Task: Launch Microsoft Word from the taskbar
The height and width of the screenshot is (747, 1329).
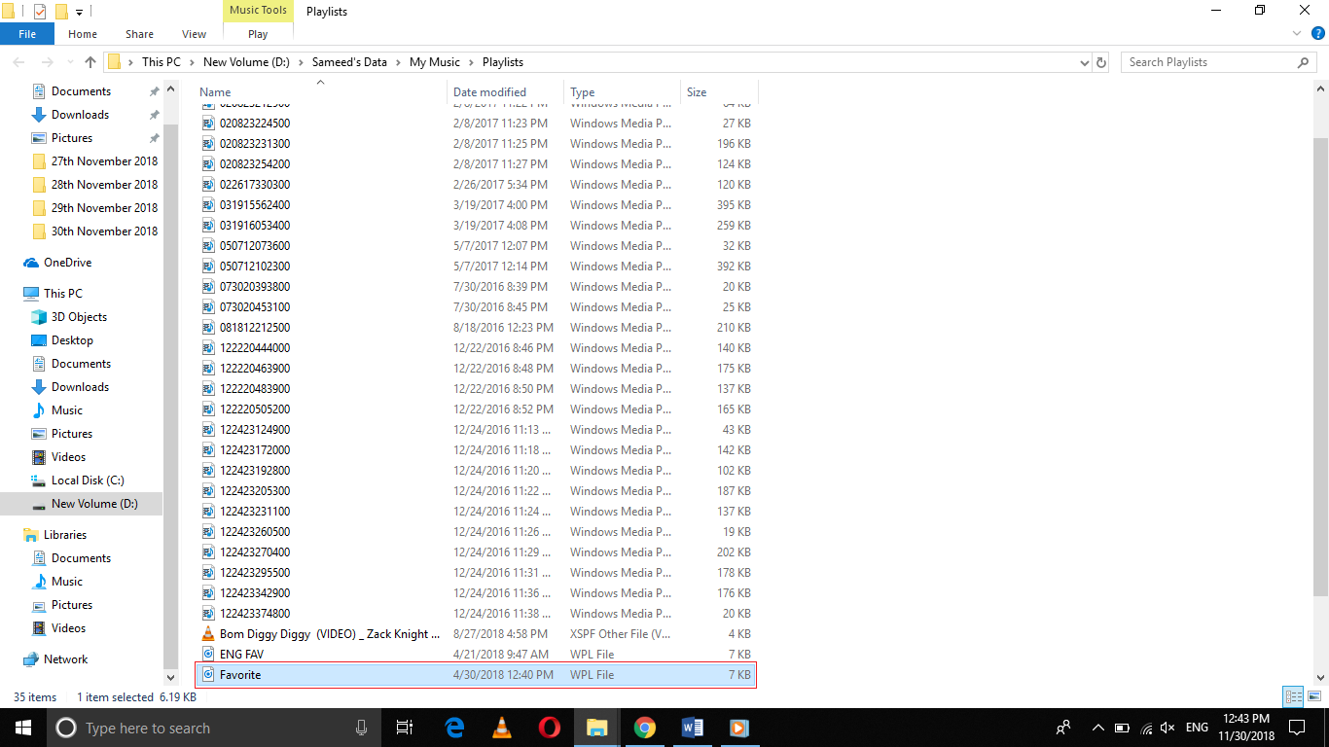Action: click(x=692, y=728)
